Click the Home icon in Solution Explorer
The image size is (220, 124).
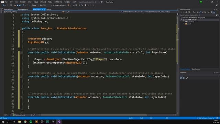(x=186, y=12)
